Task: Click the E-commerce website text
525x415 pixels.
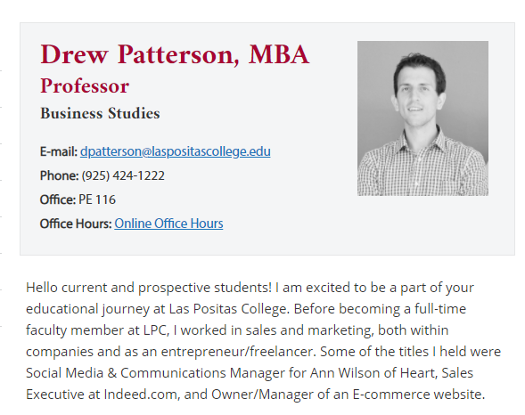Action: 419,395
